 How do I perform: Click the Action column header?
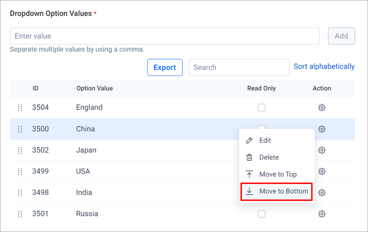[x=322, y=88]
